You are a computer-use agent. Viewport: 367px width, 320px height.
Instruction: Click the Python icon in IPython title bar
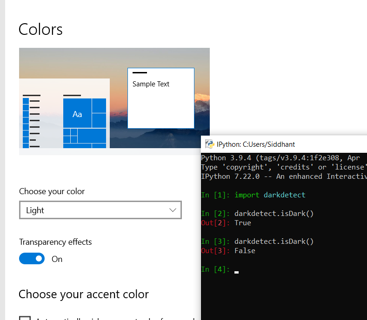(x=210, y=144)
